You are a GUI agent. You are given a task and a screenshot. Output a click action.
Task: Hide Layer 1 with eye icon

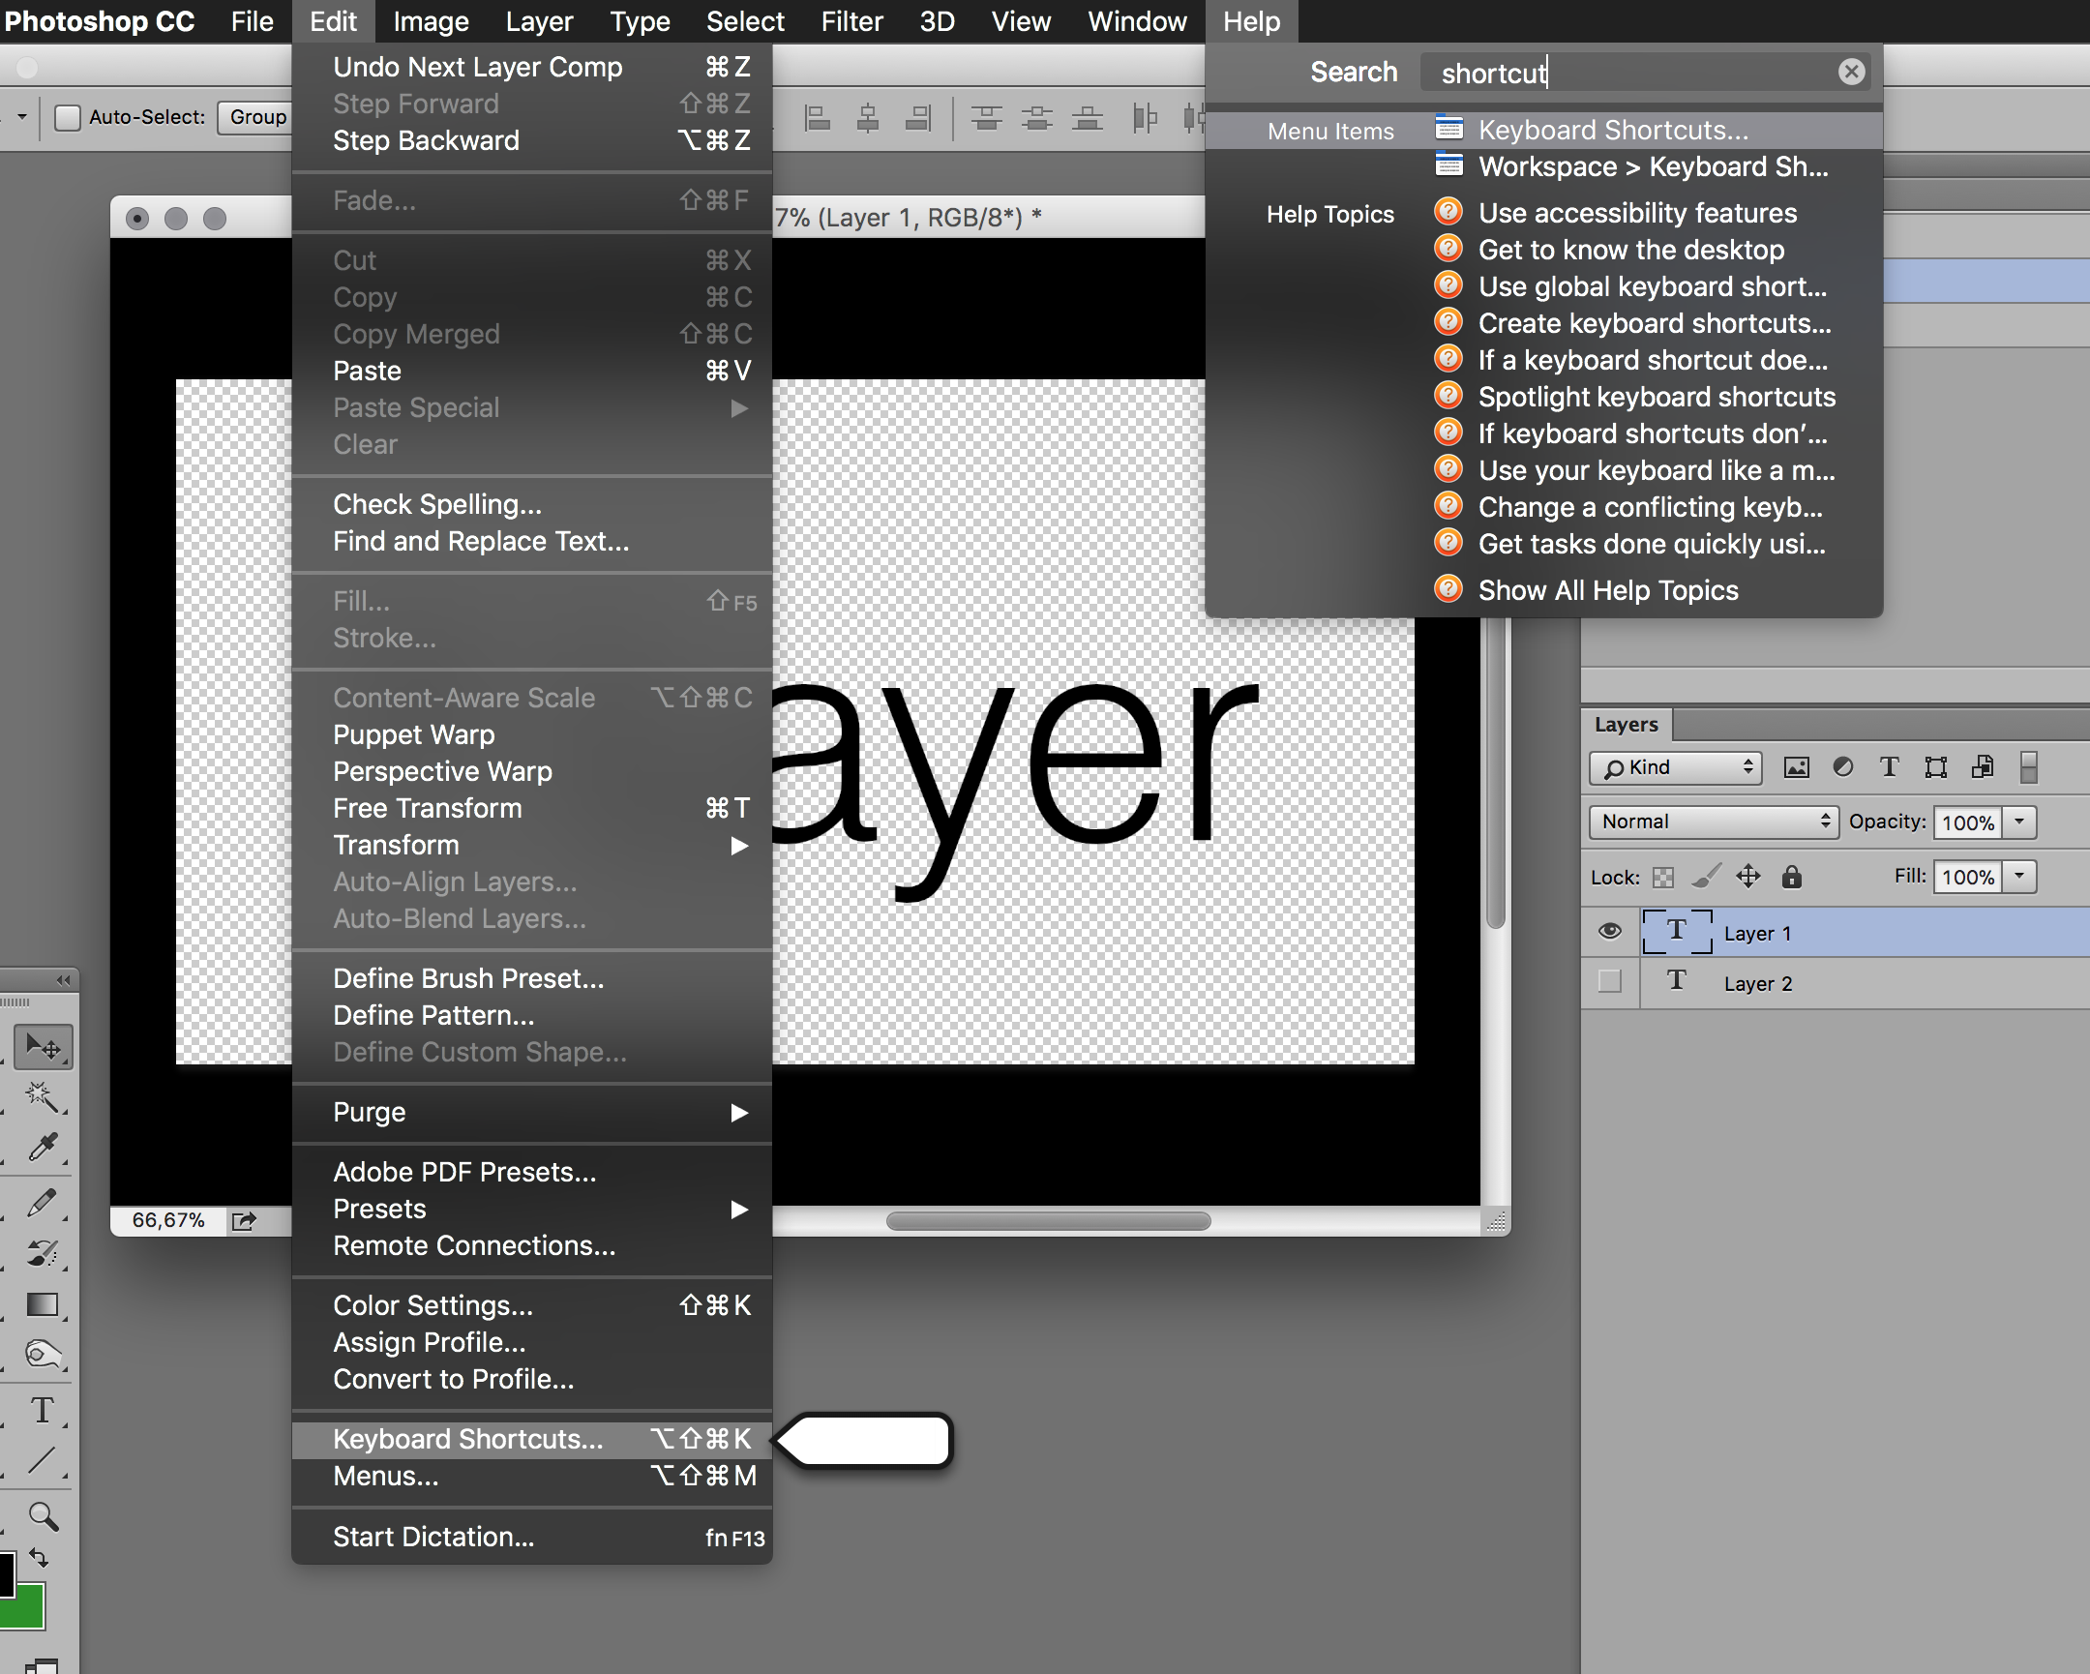[1609, 932]
